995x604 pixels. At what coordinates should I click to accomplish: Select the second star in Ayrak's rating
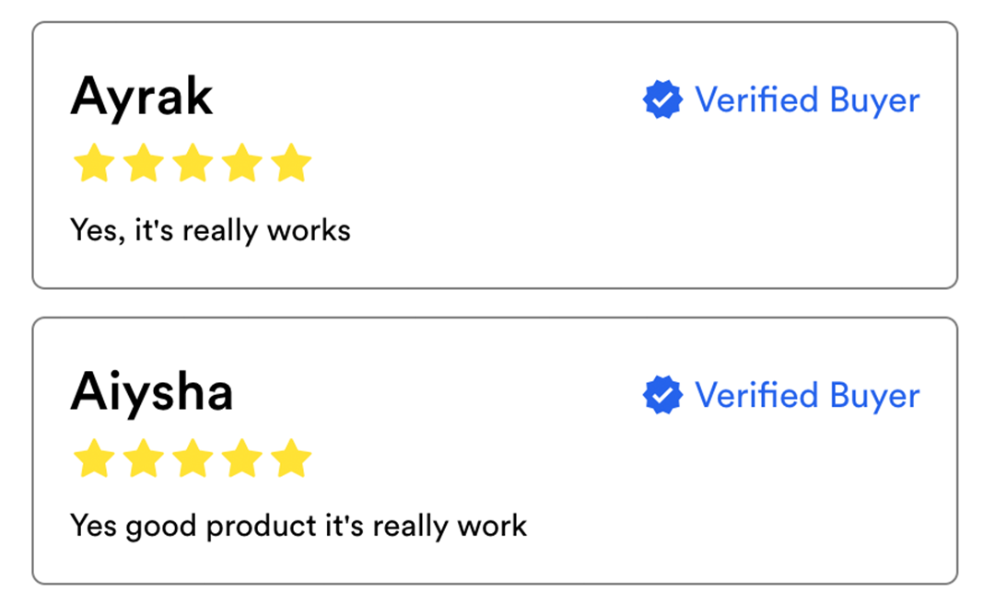click(143, 163)
